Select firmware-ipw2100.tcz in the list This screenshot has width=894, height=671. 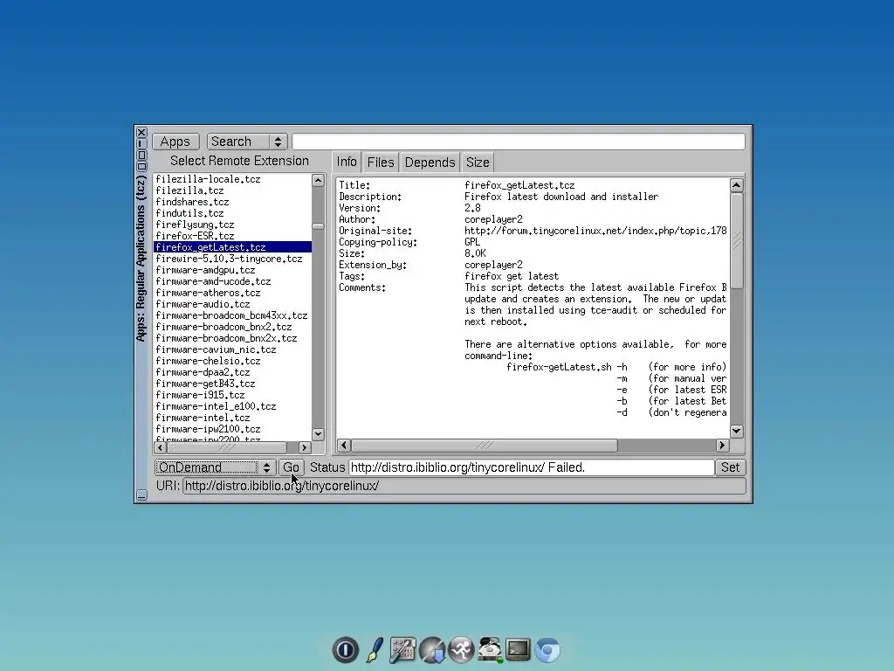(232, 429)
